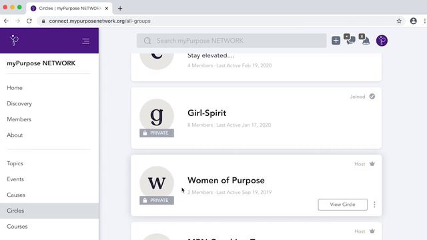
Task: Open Courses in sidebar
Action: pos(17,227)
